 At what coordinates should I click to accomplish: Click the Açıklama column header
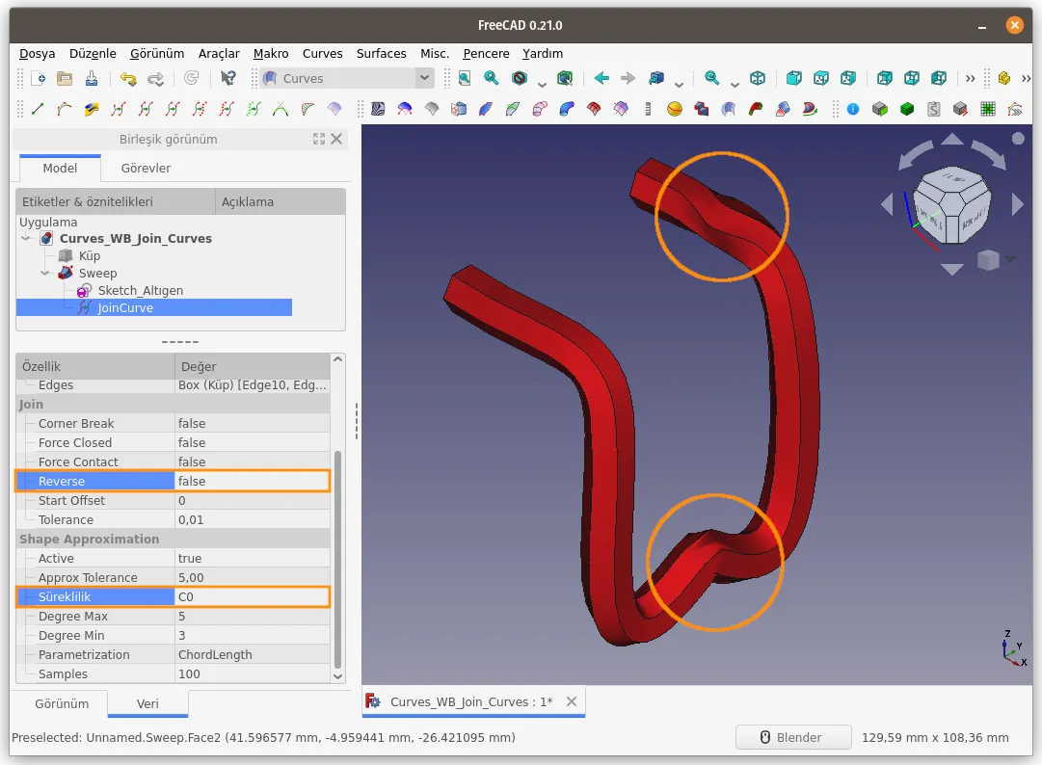280,202
